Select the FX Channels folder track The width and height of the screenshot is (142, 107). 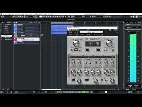[27, 42]
